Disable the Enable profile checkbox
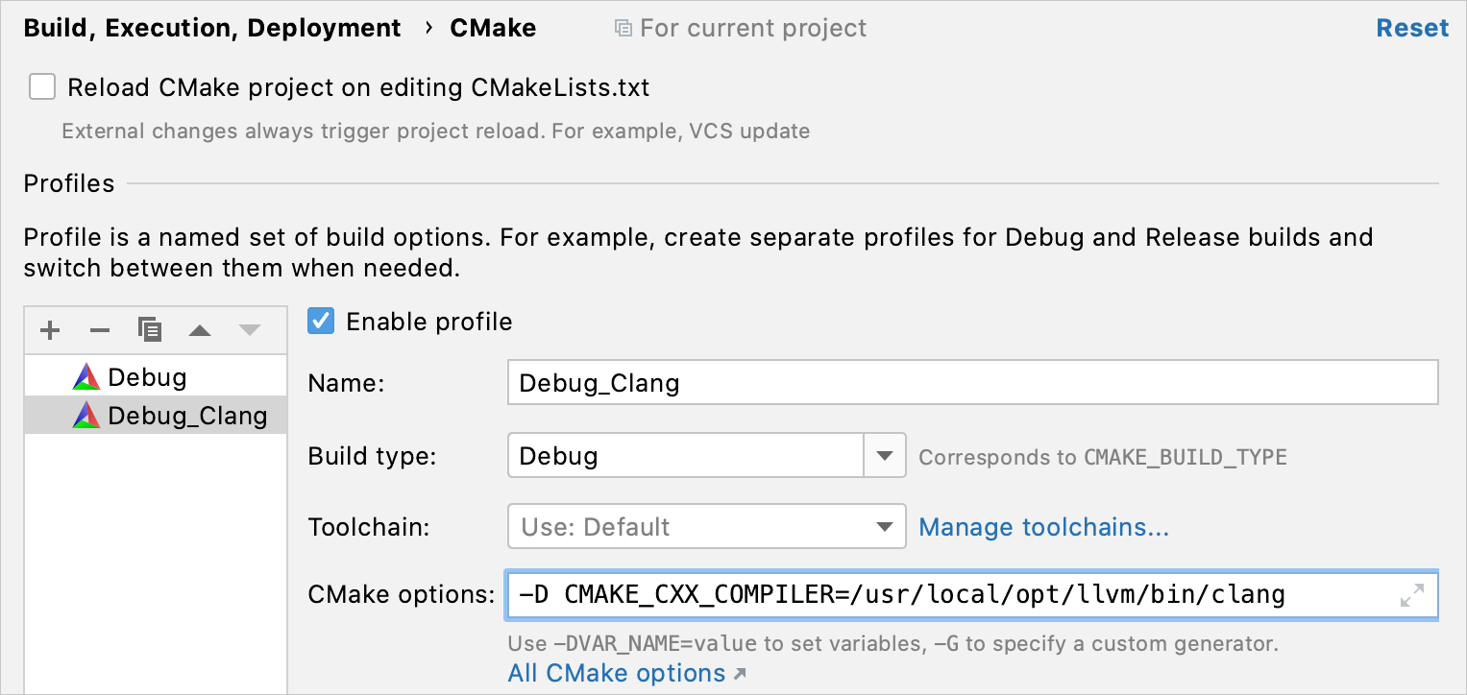Image resolution: width=1467 pixels, height=695 pixels. pos(320,322)
